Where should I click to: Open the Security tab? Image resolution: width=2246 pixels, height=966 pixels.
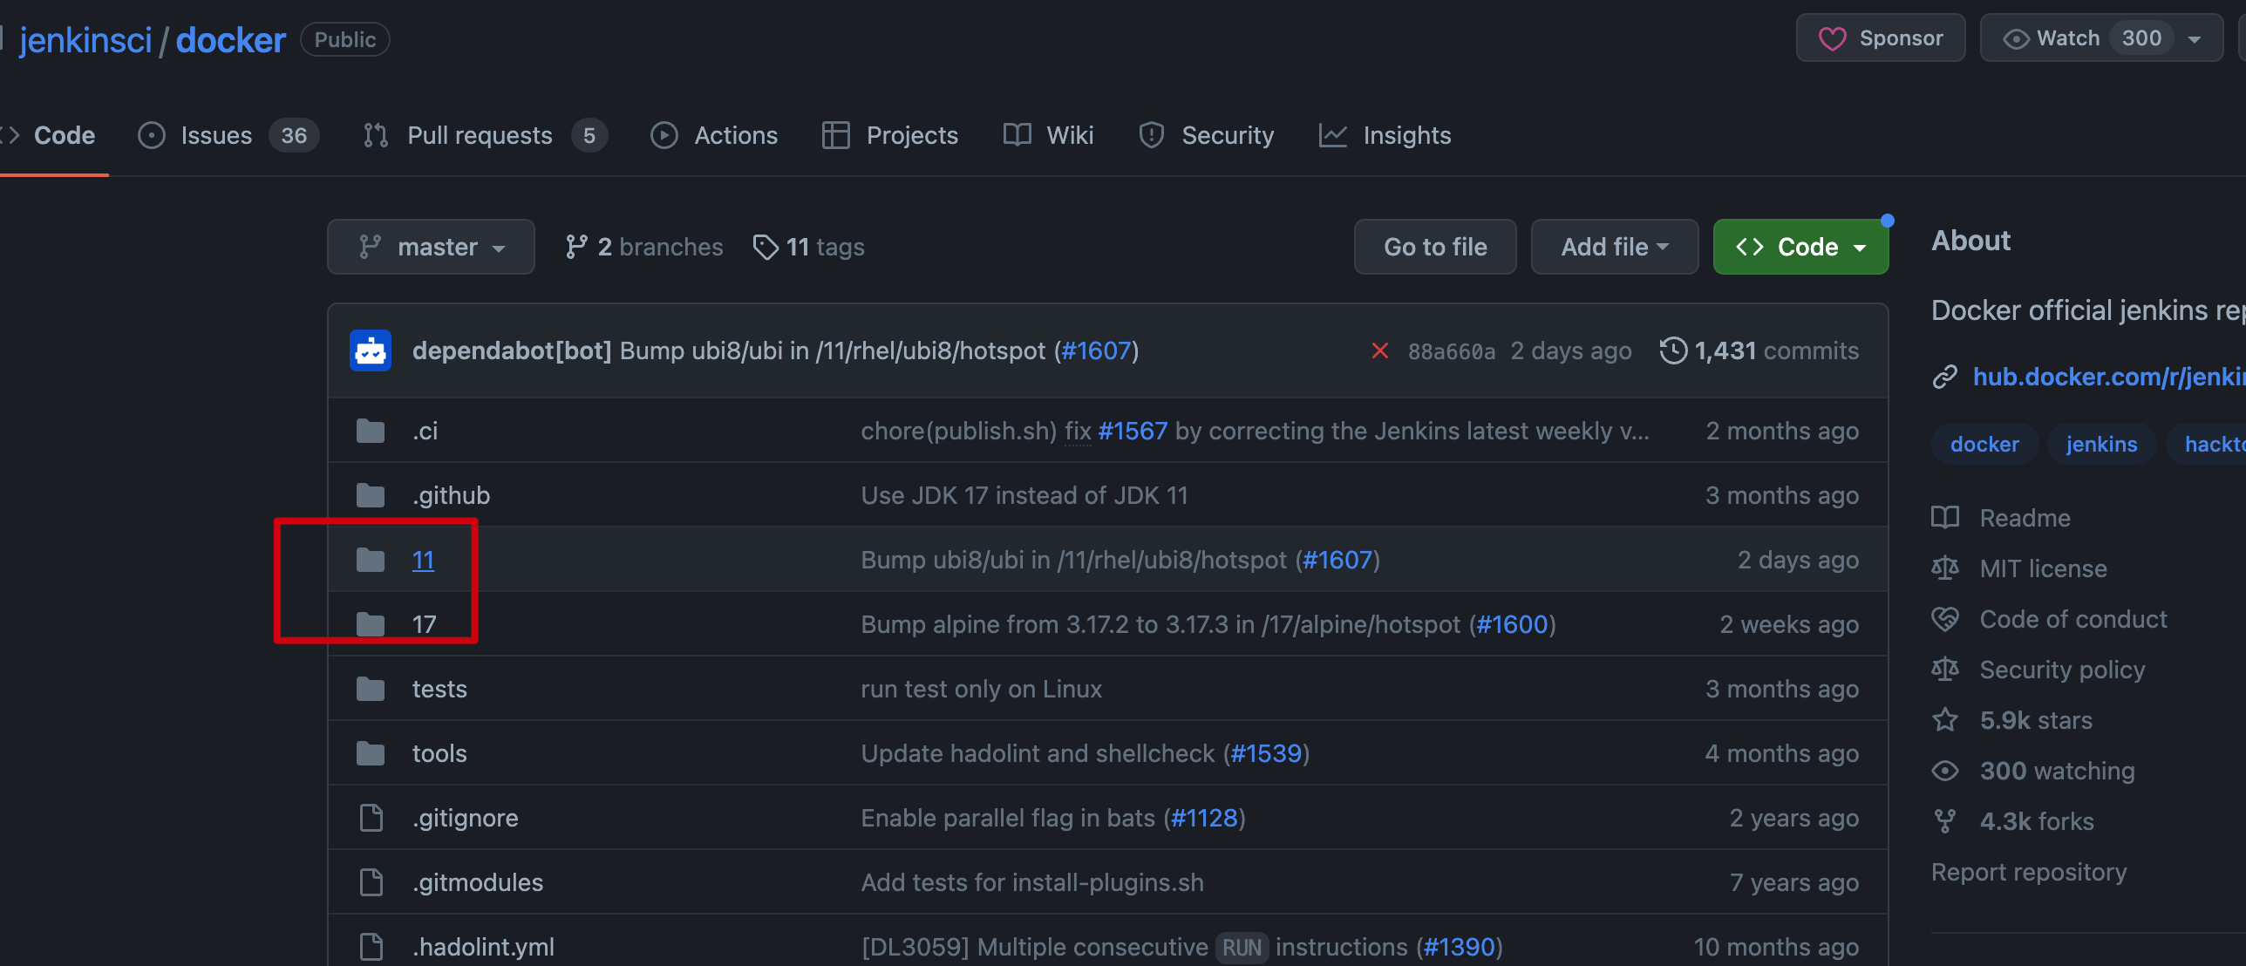1207,135
